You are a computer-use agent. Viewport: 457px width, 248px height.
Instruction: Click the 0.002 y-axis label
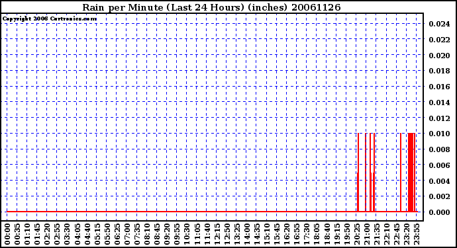coord(439,196)
